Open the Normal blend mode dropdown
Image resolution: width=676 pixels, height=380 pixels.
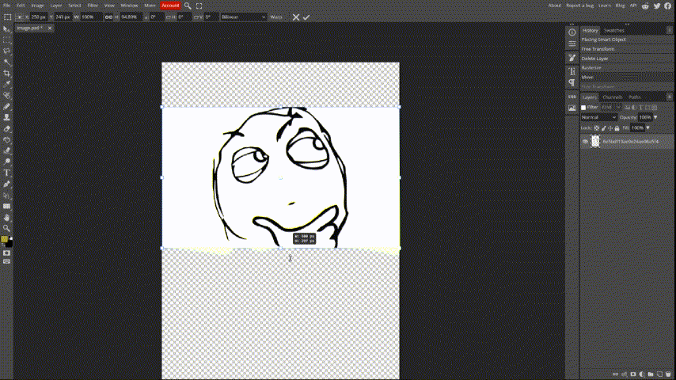598,117
